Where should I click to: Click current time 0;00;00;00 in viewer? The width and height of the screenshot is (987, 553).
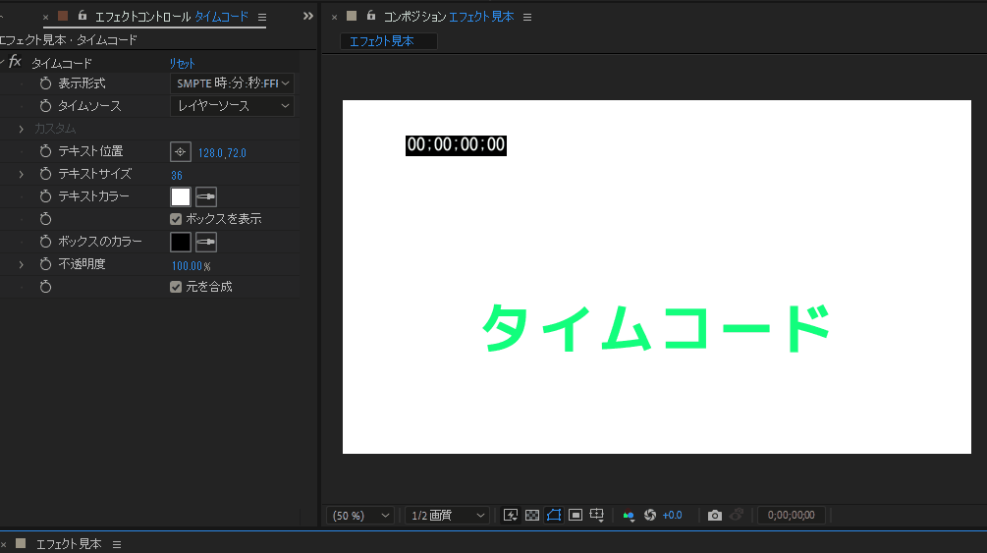click(792, 516)
